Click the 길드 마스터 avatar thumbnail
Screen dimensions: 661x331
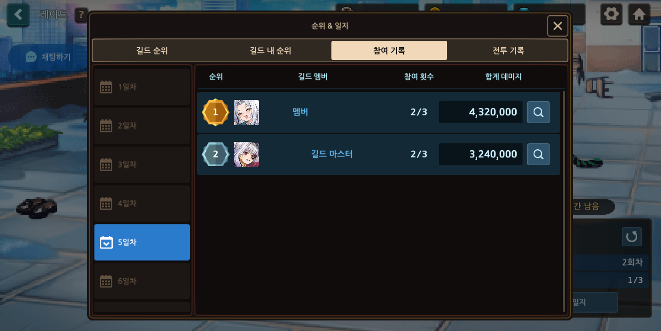[247, 154]
